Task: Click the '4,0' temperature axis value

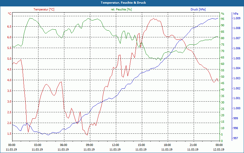Action: [x=9, y=80]
